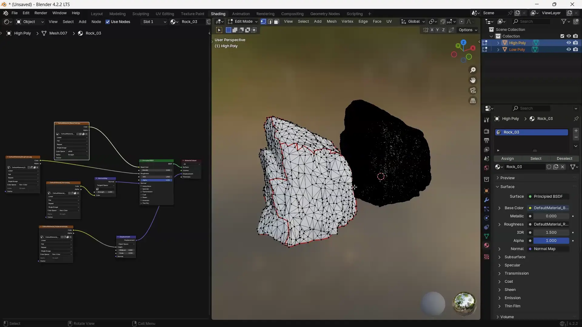Switch to face selection mode icon
582x327 pixels.
276,21
